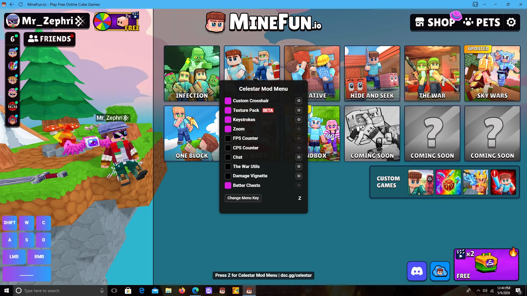Open settings gear for Damage Vignette
Viewport: 527px width, 296px height.
point(299,176)
